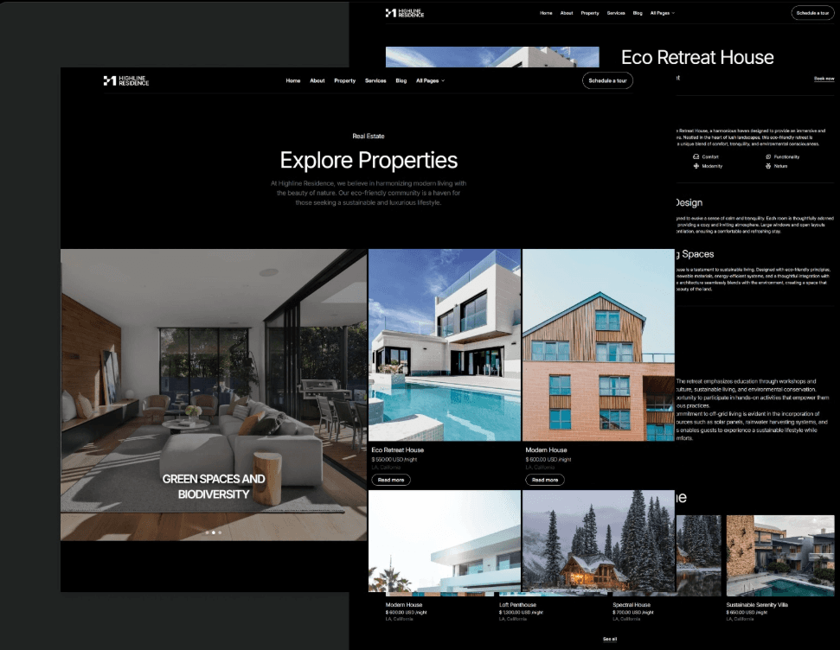The height and width of the screenshot is (650, 840).
Task: Click the Comfort feature icon
Action: click(x=696, y=156)
